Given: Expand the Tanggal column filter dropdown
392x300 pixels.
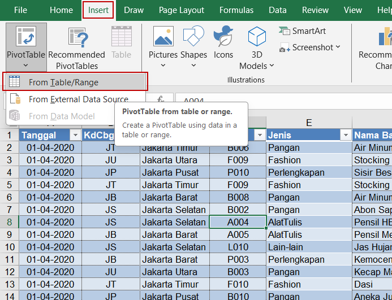Looking at the screenshot, I should 75,135.
